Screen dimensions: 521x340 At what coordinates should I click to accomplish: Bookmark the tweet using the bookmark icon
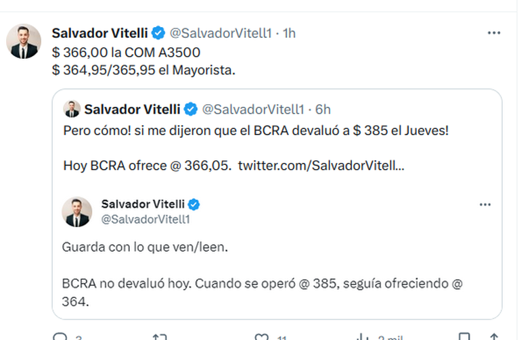point(463,336)
